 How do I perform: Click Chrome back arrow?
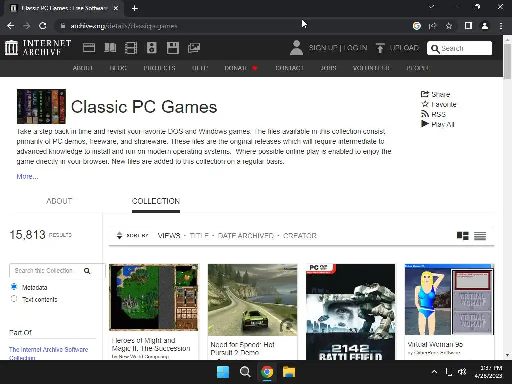click(x=11, y=26)
